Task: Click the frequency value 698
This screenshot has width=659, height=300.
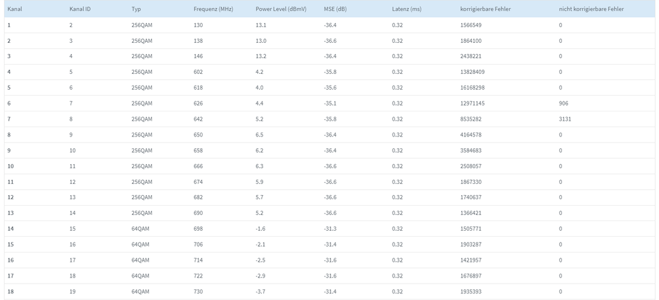Action: click(199, 229)
